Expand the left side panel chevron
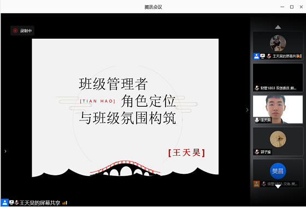The image size is (306, 207). point(5,151)
